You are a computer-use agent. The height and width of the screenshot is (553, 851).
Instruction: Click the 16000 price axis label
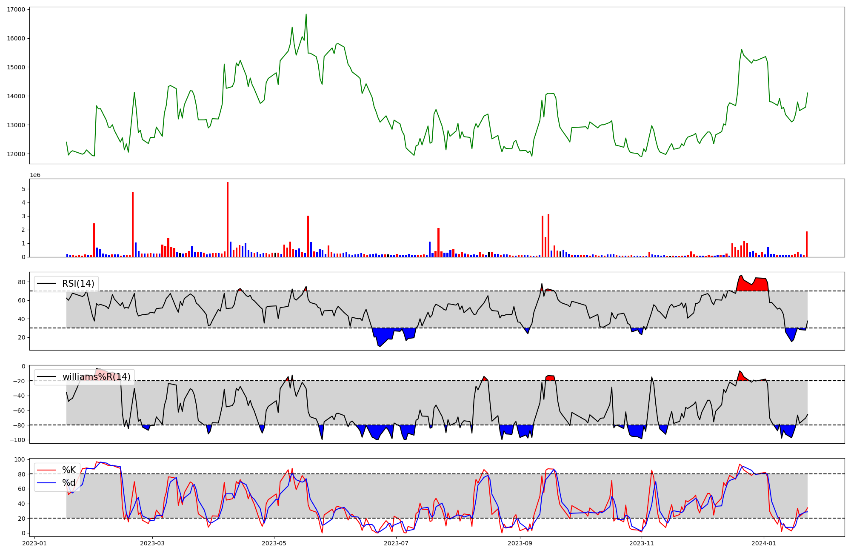pos(16,38)
